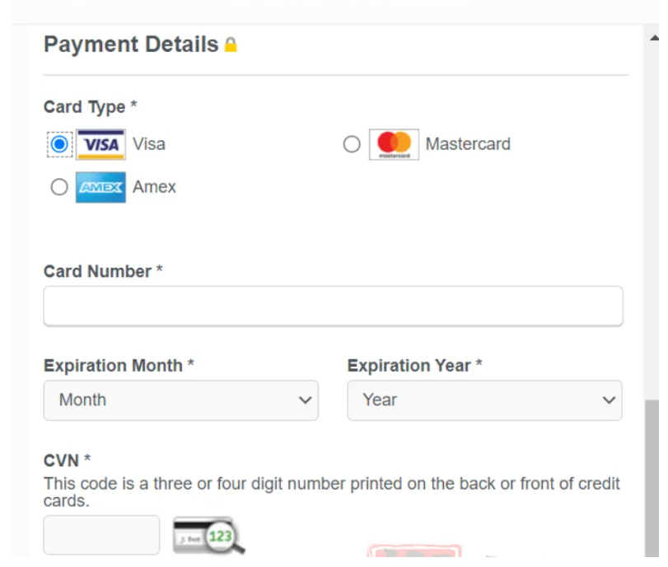Click the Amex card logo
Image resolution: width=668 pixels, height=567 pixels.
(x=100, y=187)
